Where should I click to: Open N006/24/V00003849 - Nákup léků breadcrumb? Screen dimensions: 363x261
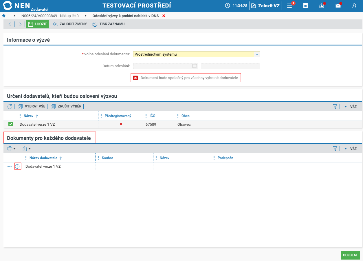(x=50, y=16)
